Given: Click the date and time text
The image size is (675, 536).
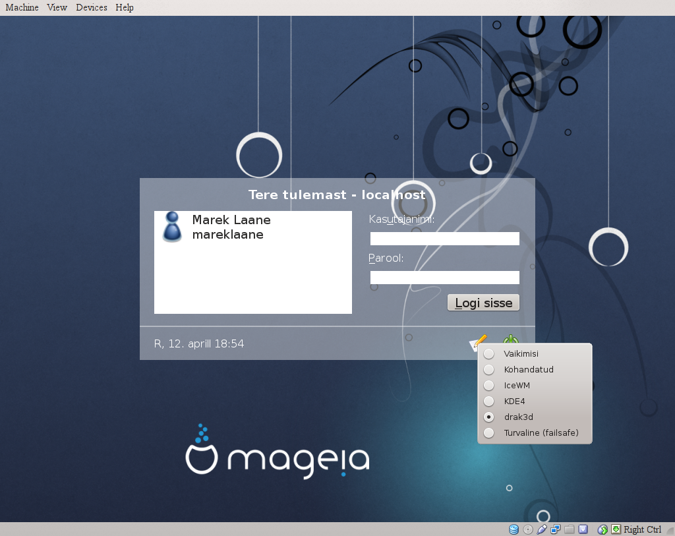Looking at the screenshot, I should coord(199,343).
